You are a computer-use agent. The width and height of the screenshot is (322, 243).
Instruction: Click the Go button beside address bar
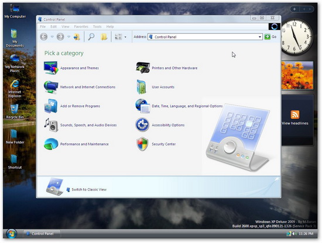coord(270,37)
